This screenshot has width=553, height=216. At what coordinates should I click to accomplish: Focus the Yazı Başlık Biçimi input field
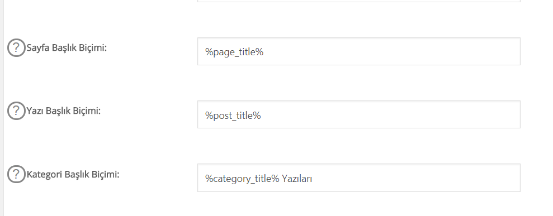tap(358, 114)
